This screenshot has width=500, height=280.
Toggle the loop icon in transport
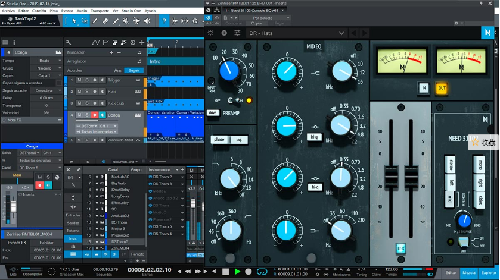(262, 272)
